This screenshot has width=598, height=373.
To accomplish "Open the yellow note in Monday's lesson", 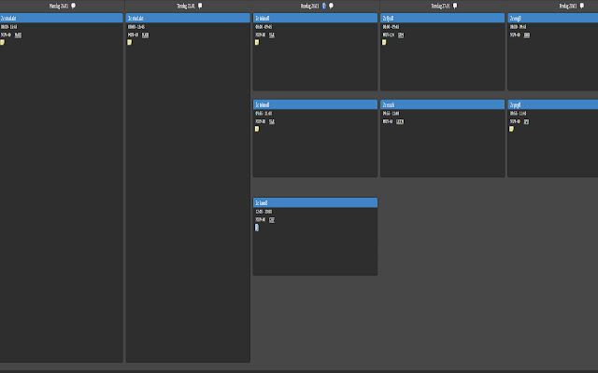I will [x=2, y=42].
